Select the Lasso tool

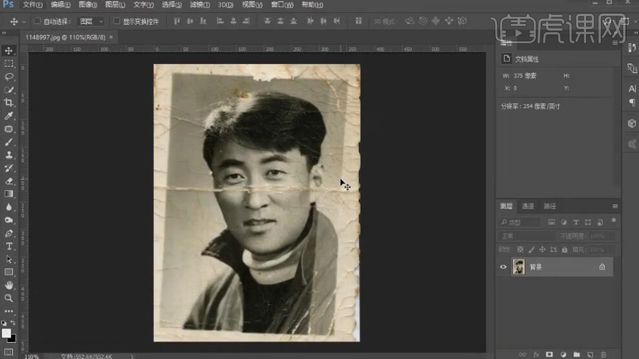(8, 77)
